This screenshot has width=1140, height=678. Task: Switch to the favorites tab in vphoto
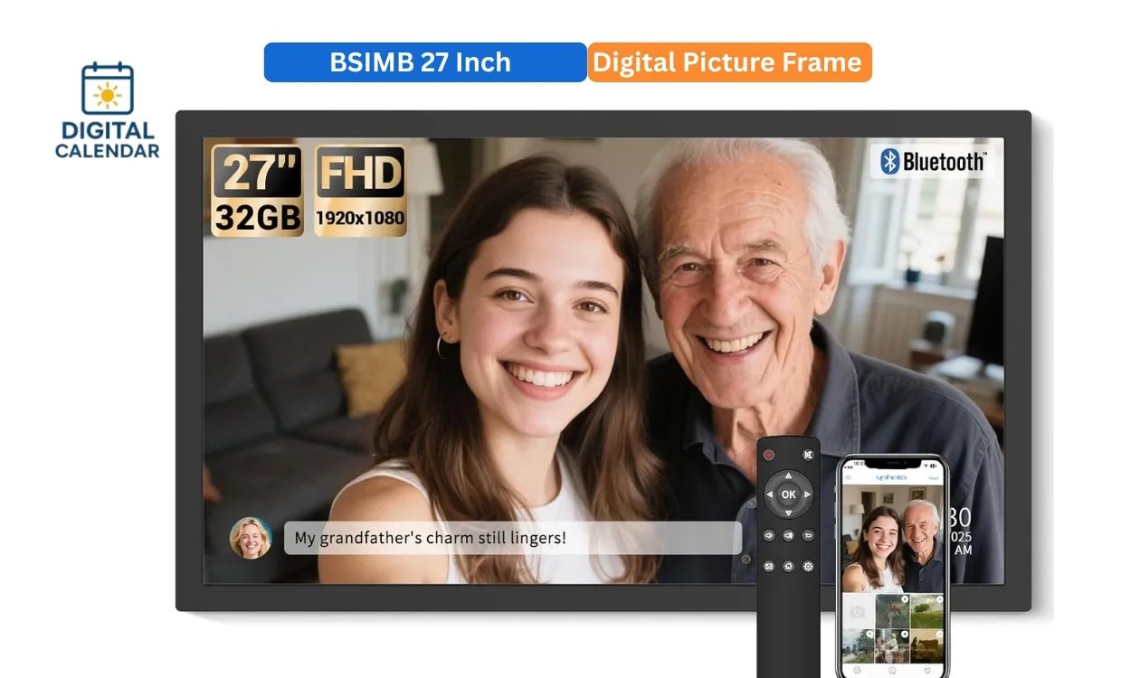tap(857, 670)
